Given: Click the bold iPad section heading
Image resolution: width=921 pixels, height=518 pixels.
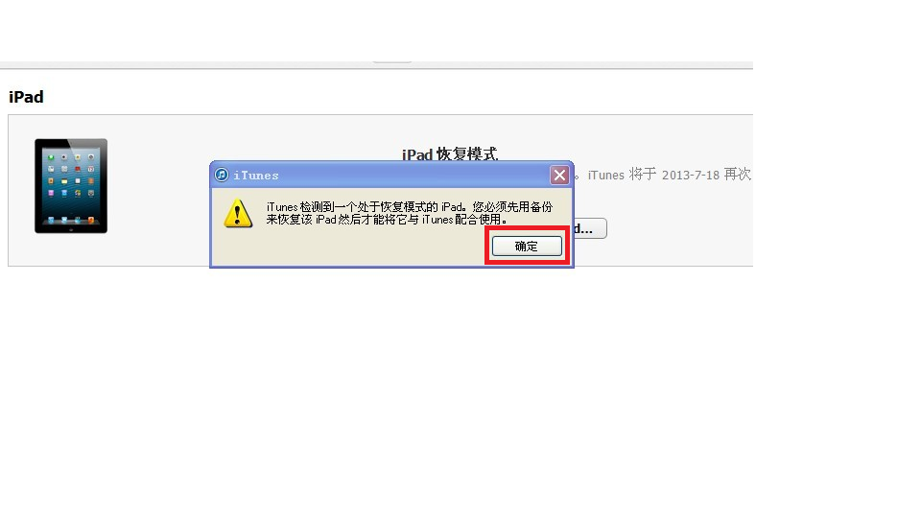Looking at the screenshot, I should [x=26, y=97].
